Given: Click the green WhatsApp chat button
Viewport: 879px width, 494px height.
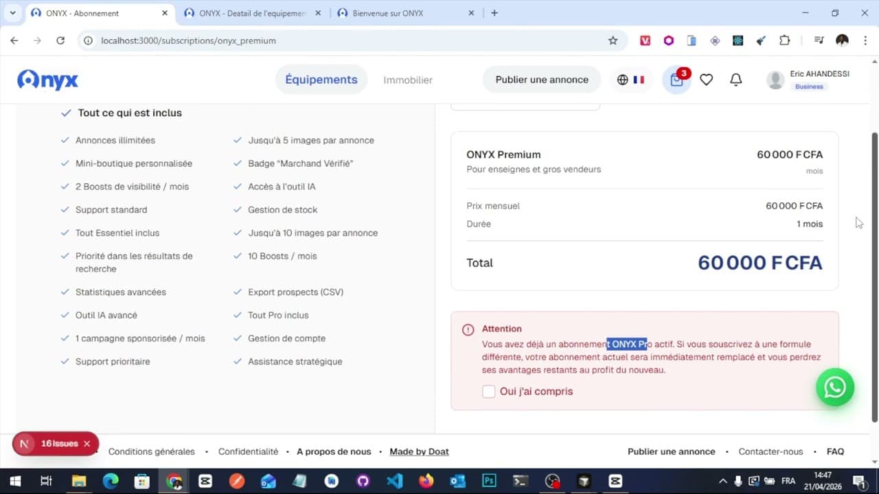Looking at the screenshot, I should point(834,388).
